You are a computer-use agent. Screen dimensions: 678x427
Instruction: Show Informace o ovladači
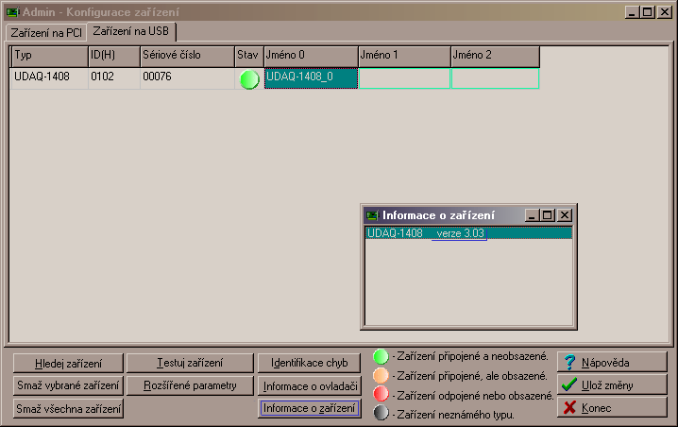tap(309, 385)
